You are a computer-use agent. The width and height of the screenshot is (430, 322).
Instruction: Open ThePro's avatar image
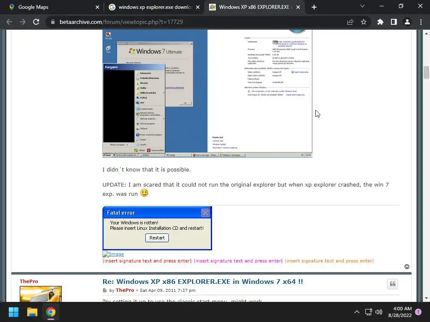(41, 294)
